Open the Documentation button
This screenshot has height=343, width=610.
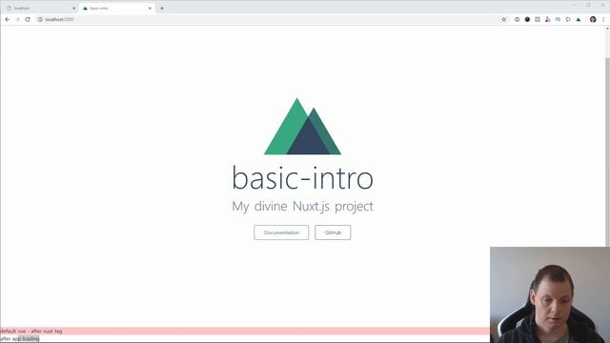pyautogui.click(x=281, y=232)
